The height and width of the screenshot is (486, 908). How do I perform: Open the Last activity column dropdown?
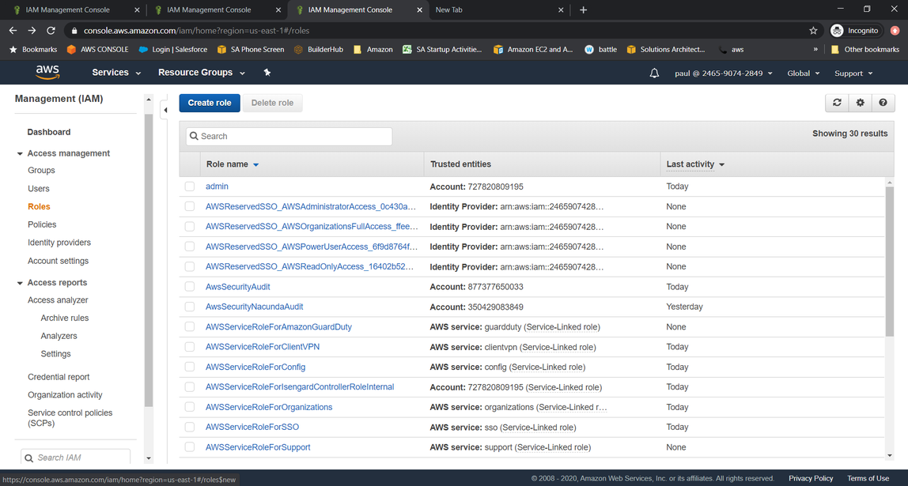695,164
